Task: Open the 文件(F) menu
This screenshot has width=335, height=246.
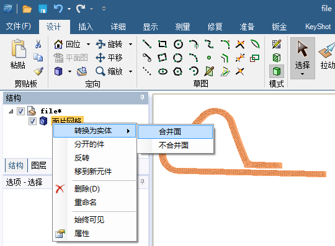Action: coord(19,27)
